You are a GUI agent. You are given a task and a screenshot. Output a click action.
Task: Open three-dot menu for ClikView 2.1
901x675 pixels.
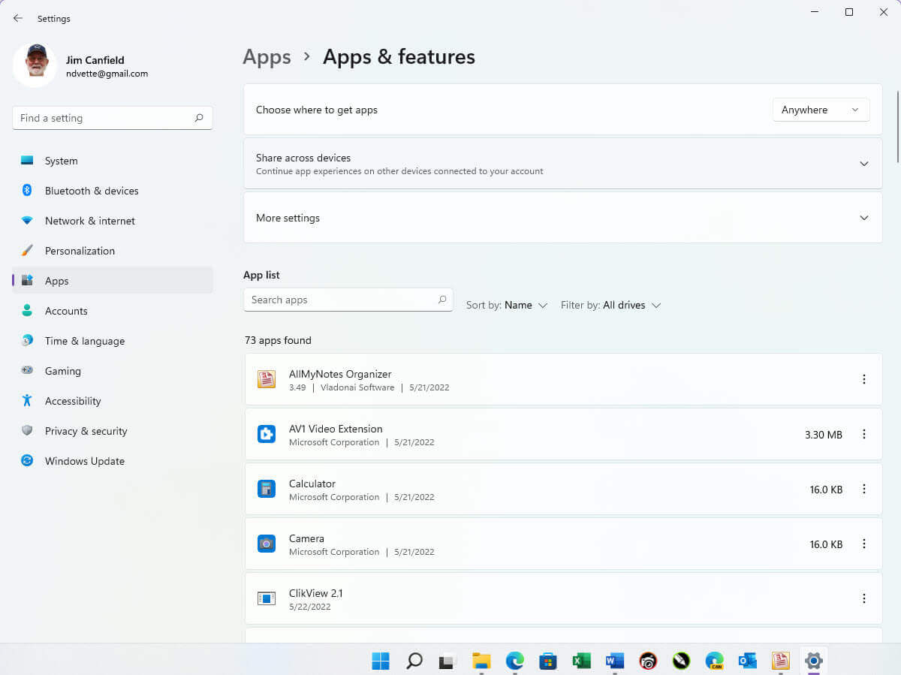click(864, 598)
